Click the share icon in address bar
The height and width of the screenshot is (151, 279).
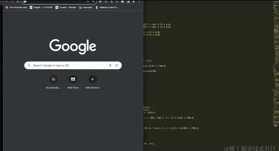[88, 1]
